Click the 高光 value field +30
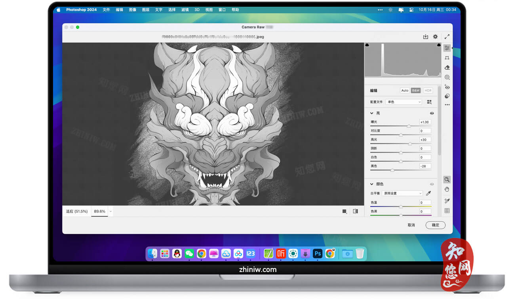514x308 pixels. 425,140
